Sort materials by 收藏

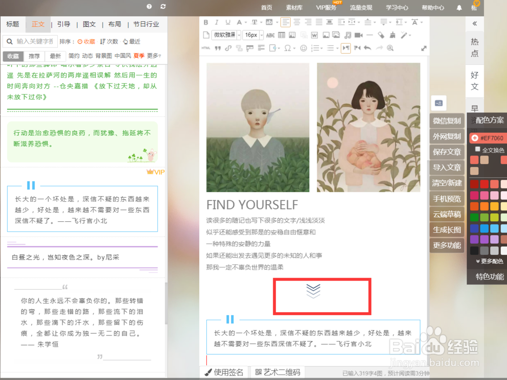coord(86,42)
